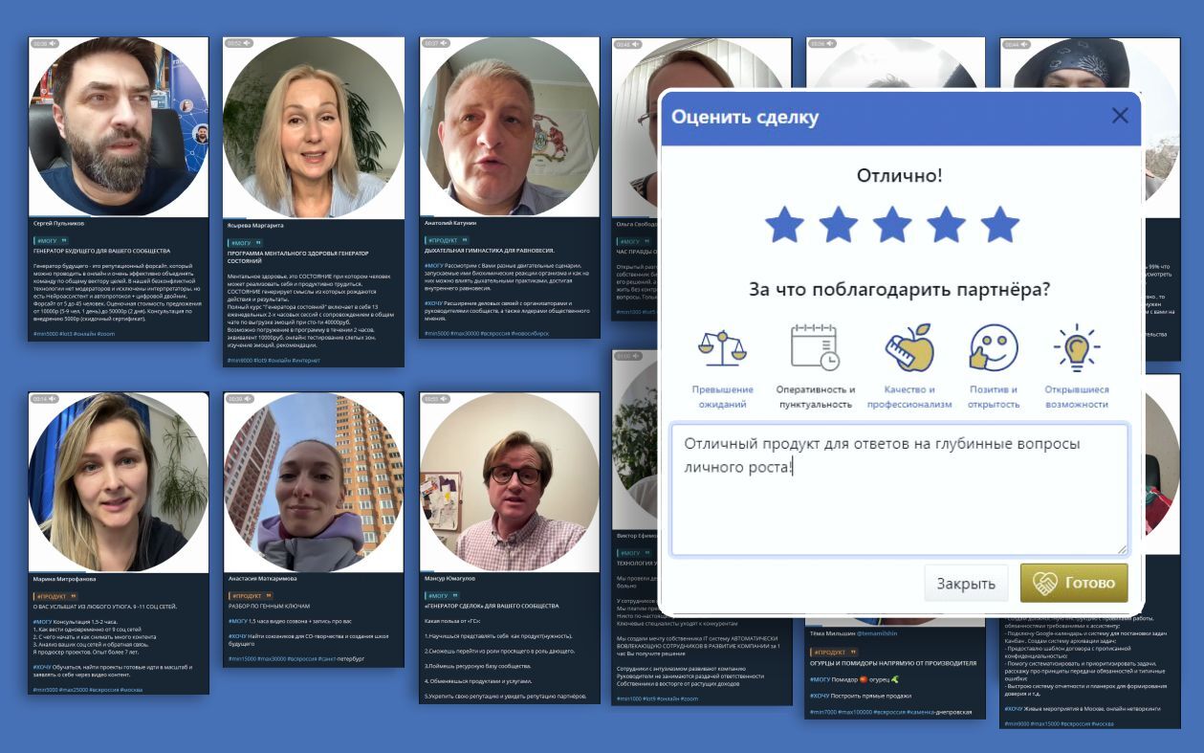Mute the sound on Анатолий Катунин's video
The width and height of the screenshot is (1204, 753).
(x=444, y=44)
